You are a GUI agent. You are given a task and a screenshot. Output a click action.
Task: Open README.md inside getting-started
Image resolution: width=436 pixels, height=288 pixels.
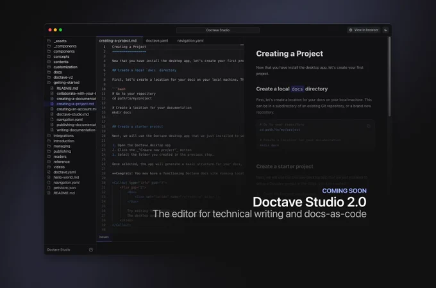[x=67, y=89]
